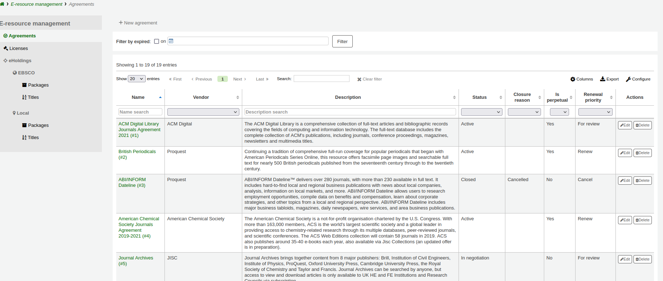Delete the Journal Archives agreement
The width and height of the screenshot is (663, 281).
(642, 259)
